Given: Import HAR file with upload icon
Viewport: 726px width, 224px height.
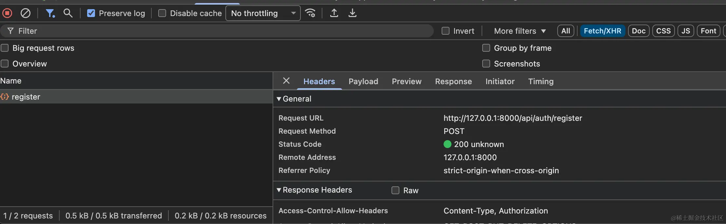Looking at the screenshot, I should coord(334,13).
